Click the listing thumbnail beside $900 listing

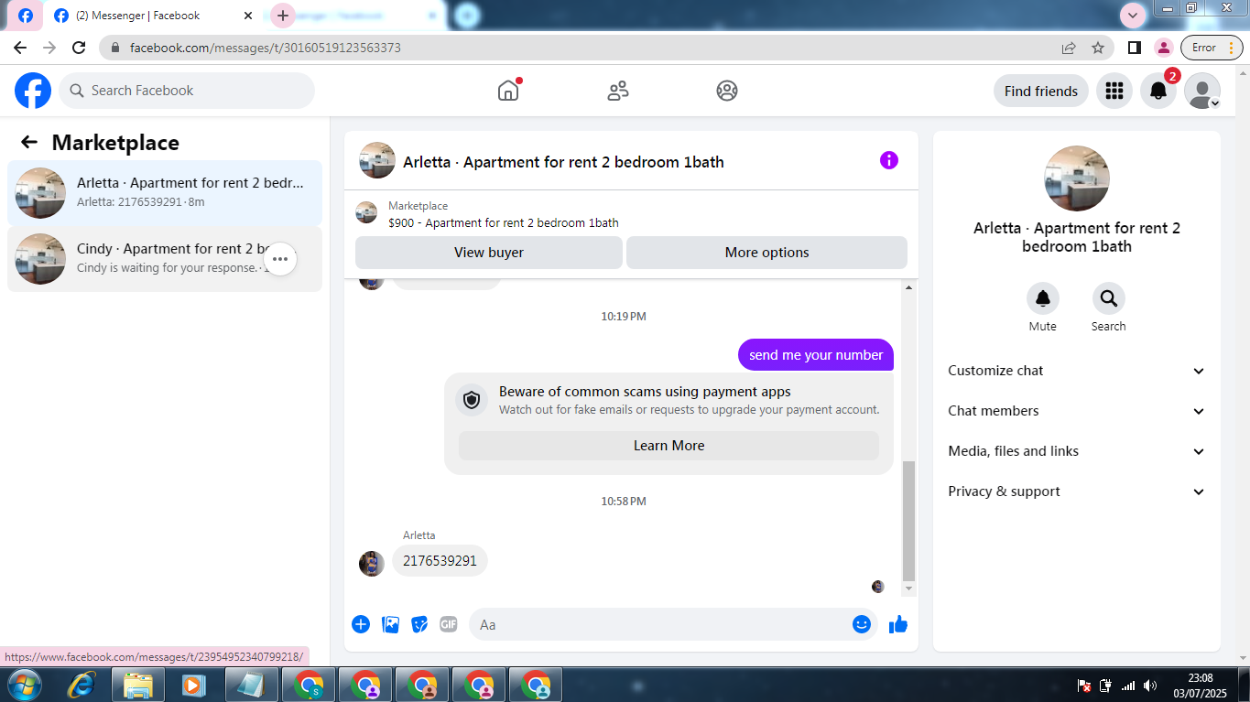click(x=366, y=212)
